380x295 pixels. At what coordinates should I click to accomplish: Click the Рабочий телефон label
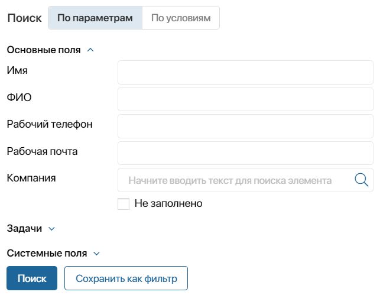point(50,124)
